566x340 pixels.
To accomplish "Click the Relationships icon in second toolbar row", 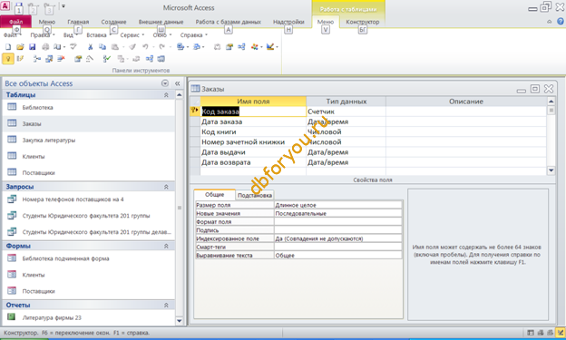I will 150,59.
